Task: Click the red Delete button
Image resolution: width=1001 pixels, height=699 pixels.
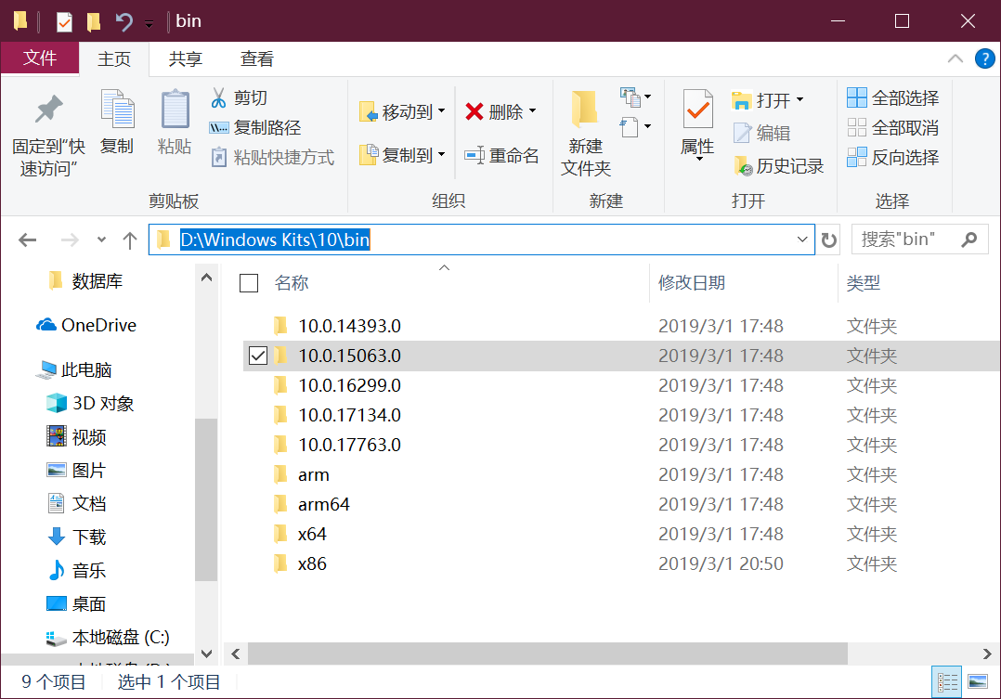Action: click(x=500, y=112)
